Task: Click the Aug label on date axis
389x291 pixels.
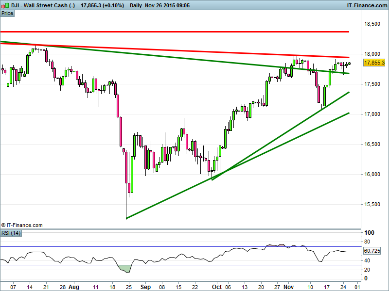Action: point(74,287)
